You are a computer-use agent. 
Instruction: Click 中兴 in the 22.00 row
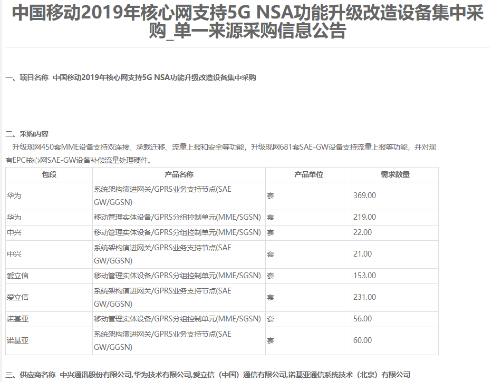click(14, 232)
